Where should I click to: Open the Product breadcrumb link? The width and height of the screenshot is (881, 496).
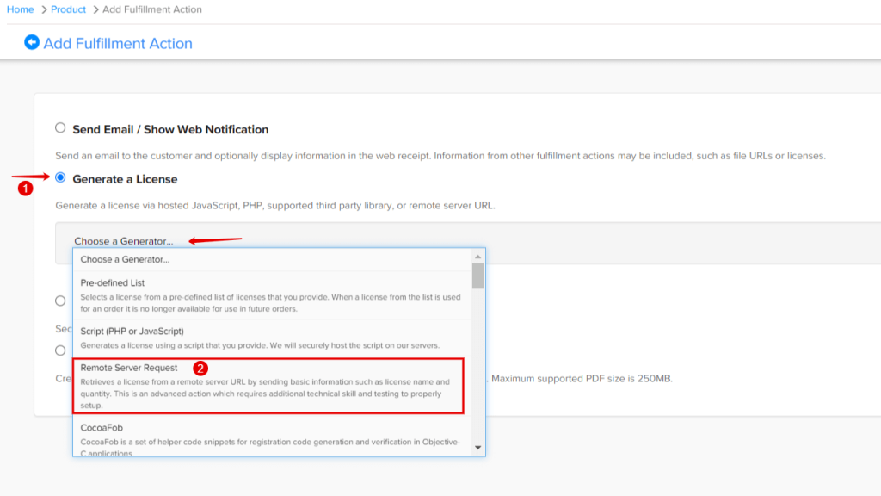69,9
